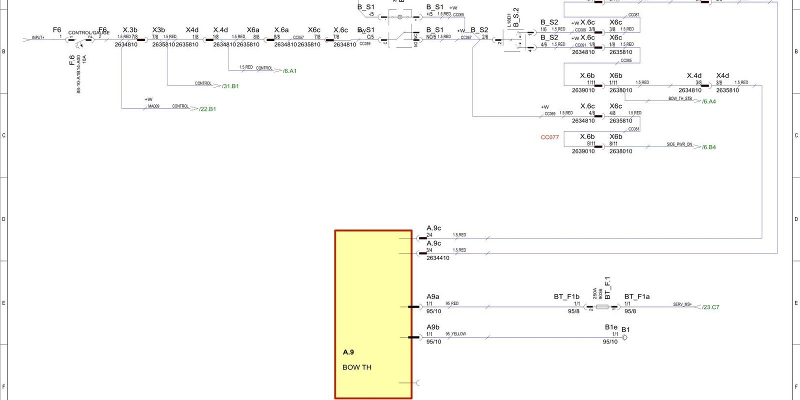Follow the /6.A1 cross-reference link

(x=289, y=71)
